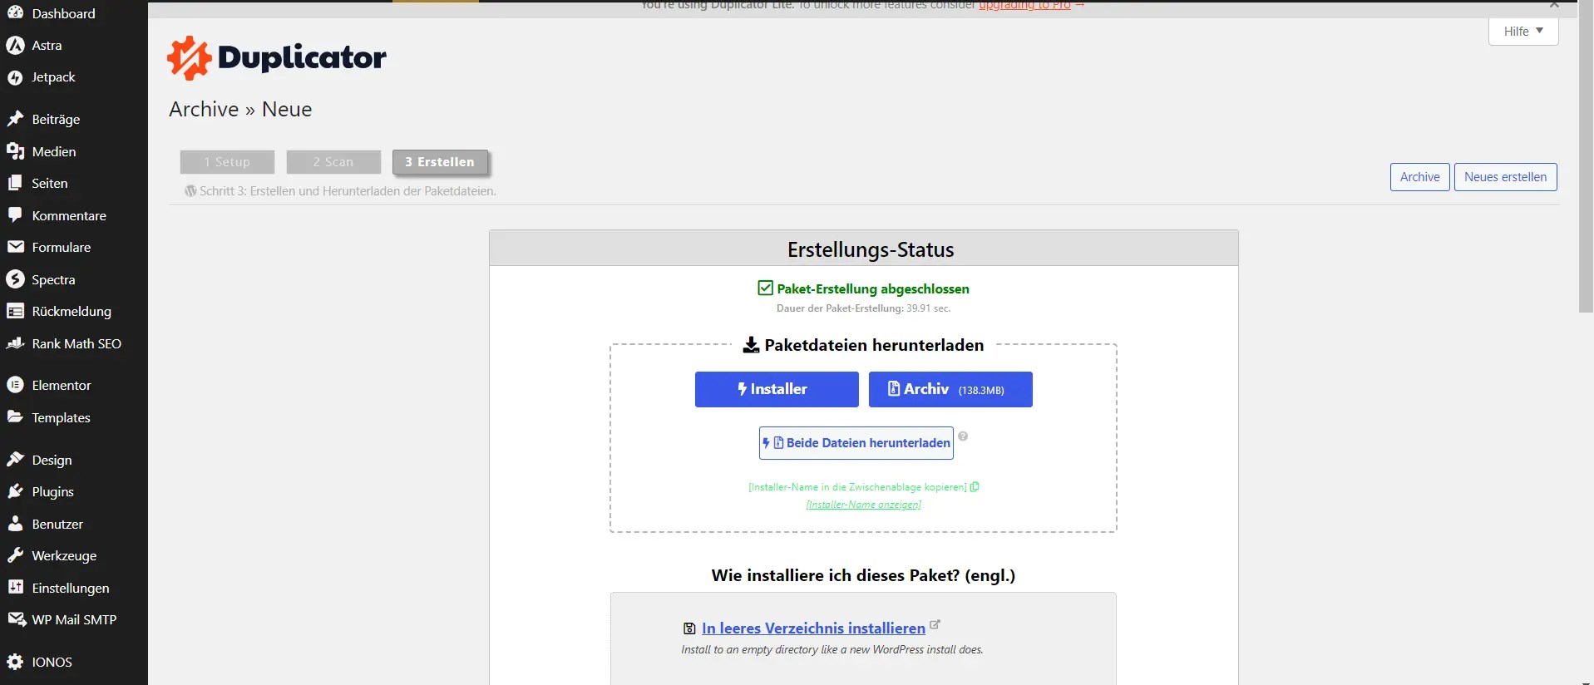Click the Rückmeldung feedback icon

tap(15, 311)
